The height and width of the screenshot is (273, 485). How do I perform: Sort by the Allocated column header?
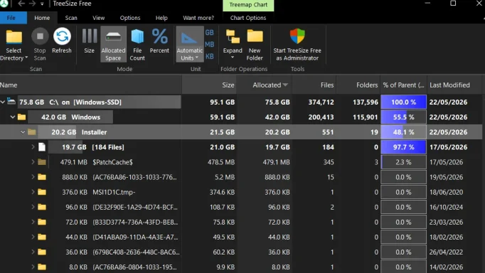click(x=265, y=85)
